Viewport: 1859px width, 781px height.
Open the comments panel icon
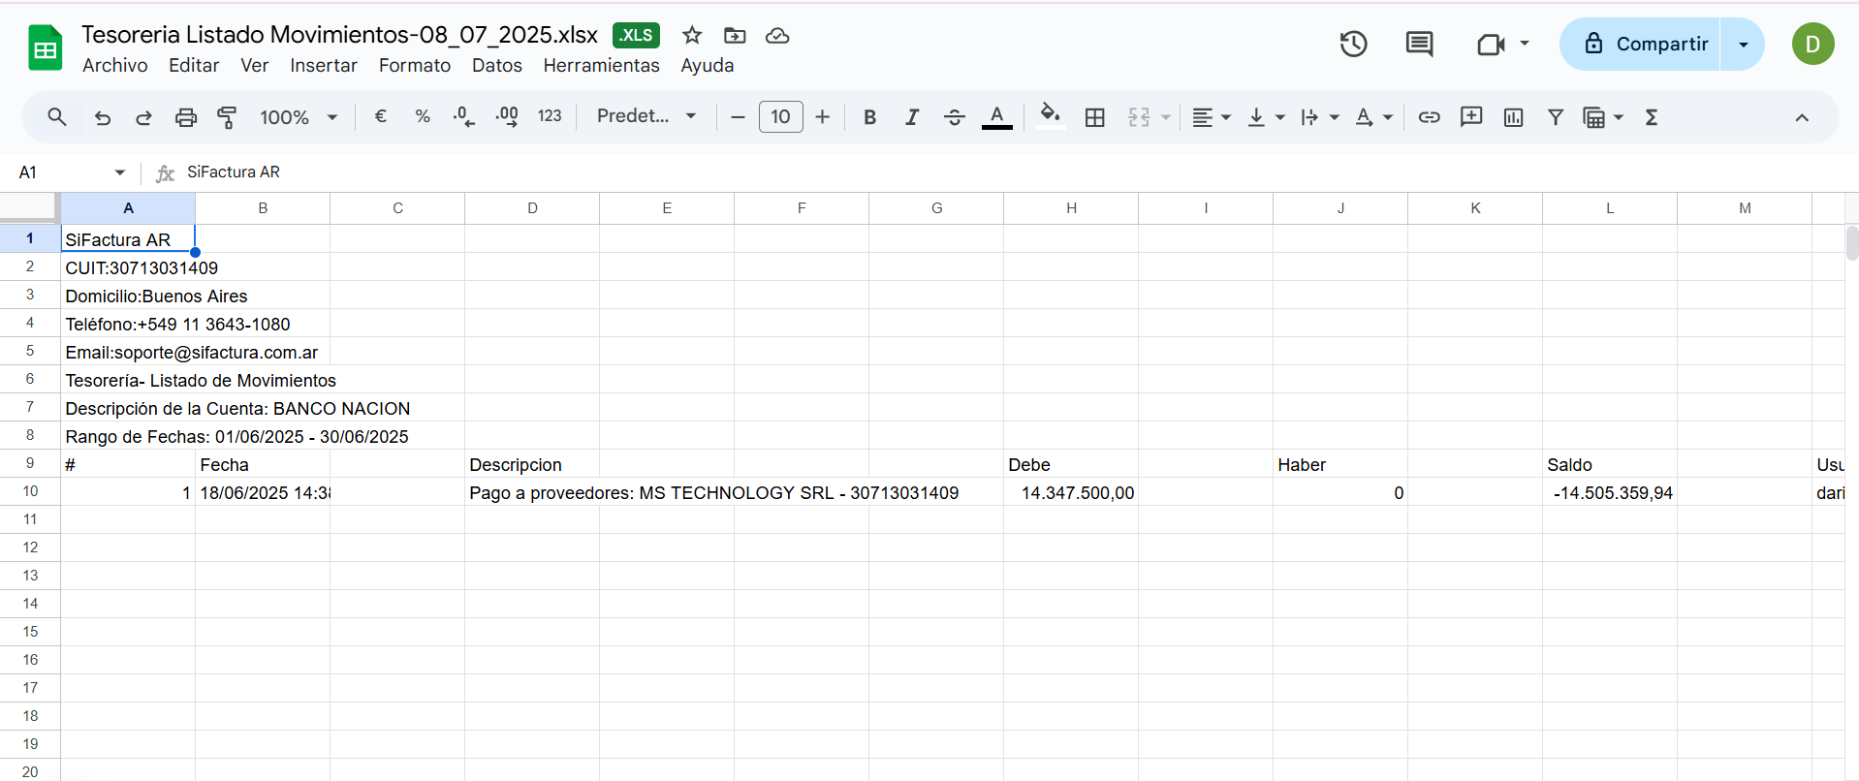tap(1419, 44)
